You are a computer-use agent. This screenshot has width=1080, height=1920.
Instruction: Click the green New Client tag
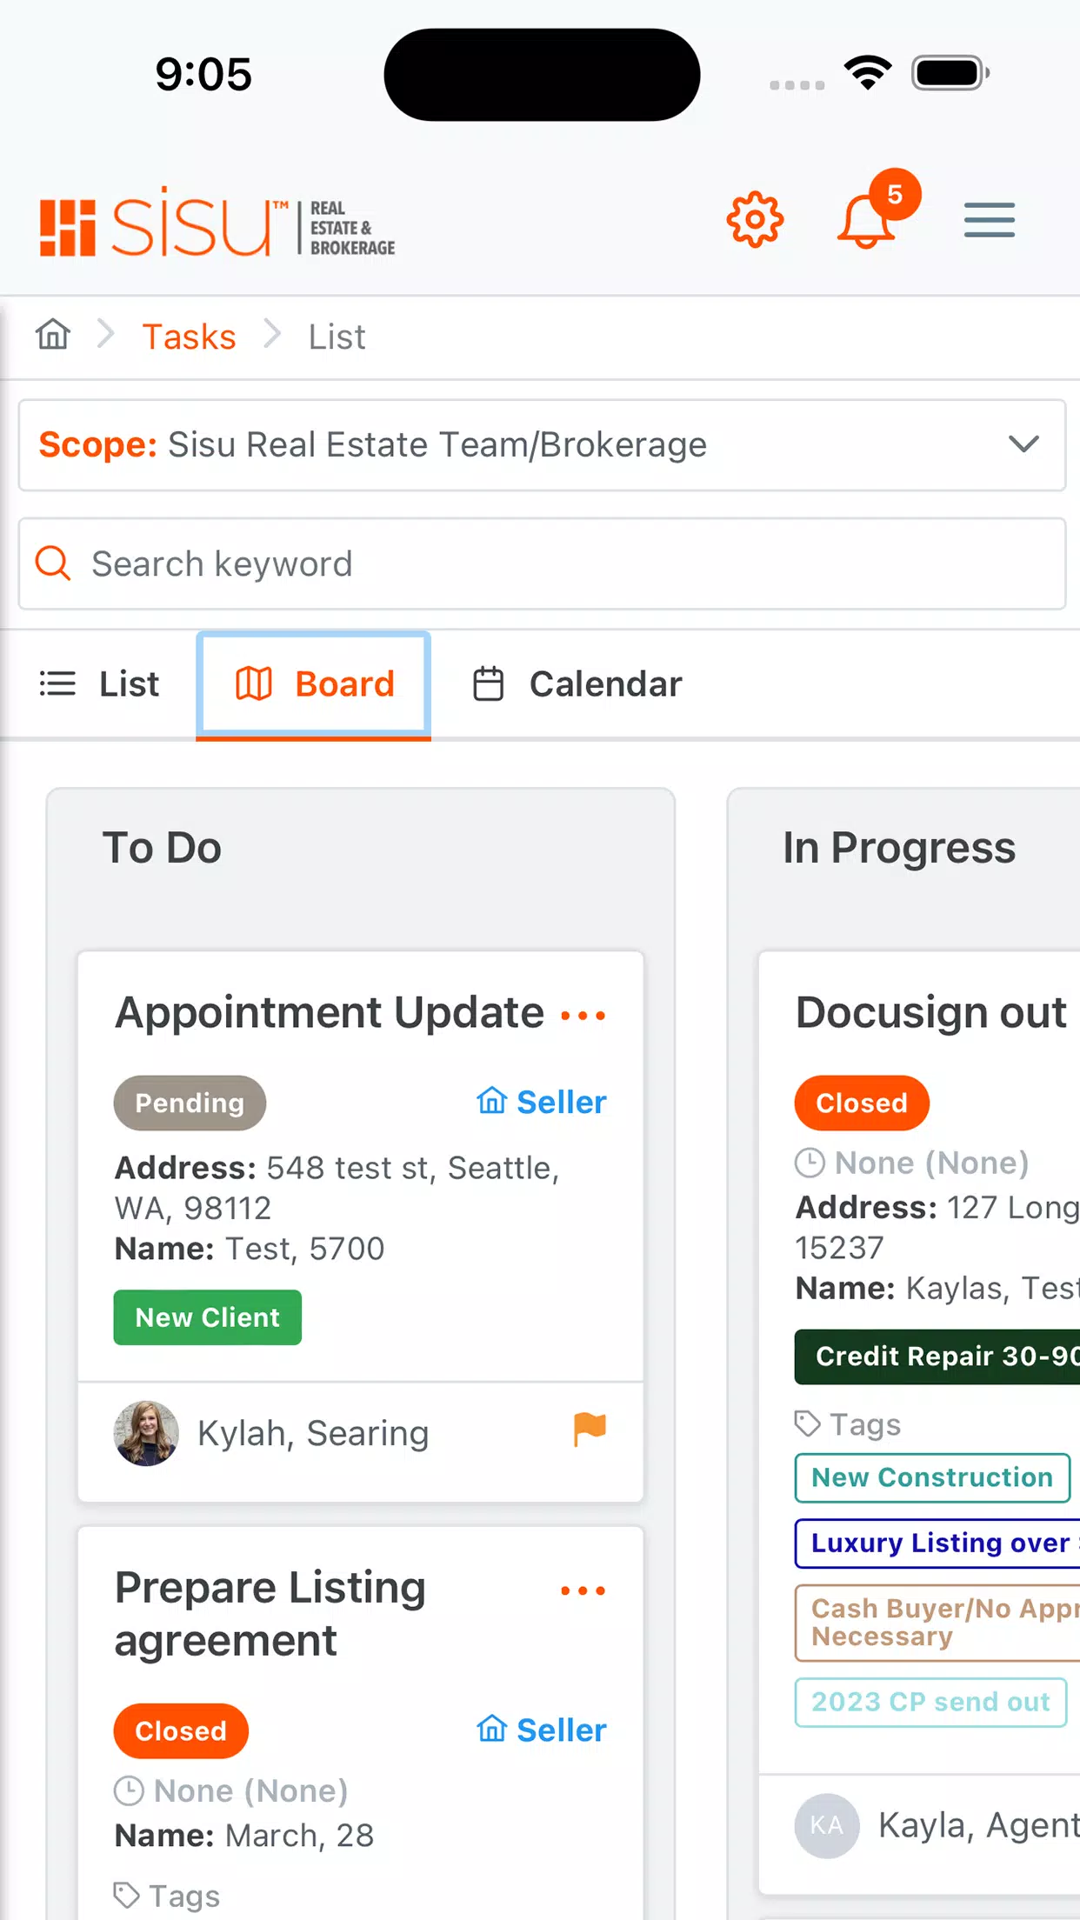tap(208, 1317)
